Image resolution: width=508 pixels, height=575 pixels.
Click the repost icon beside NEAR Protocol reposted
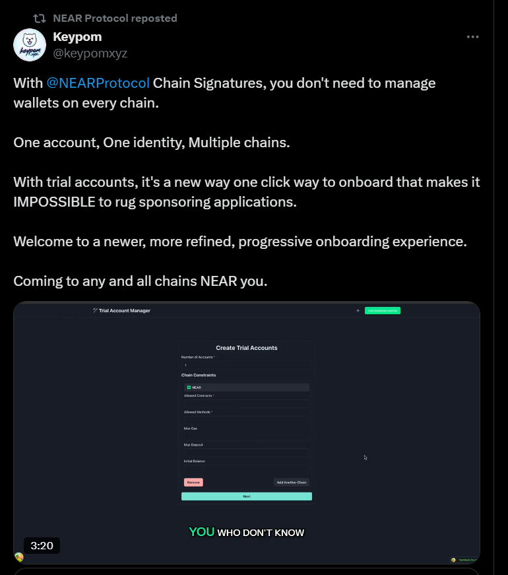tap(40, 18)
